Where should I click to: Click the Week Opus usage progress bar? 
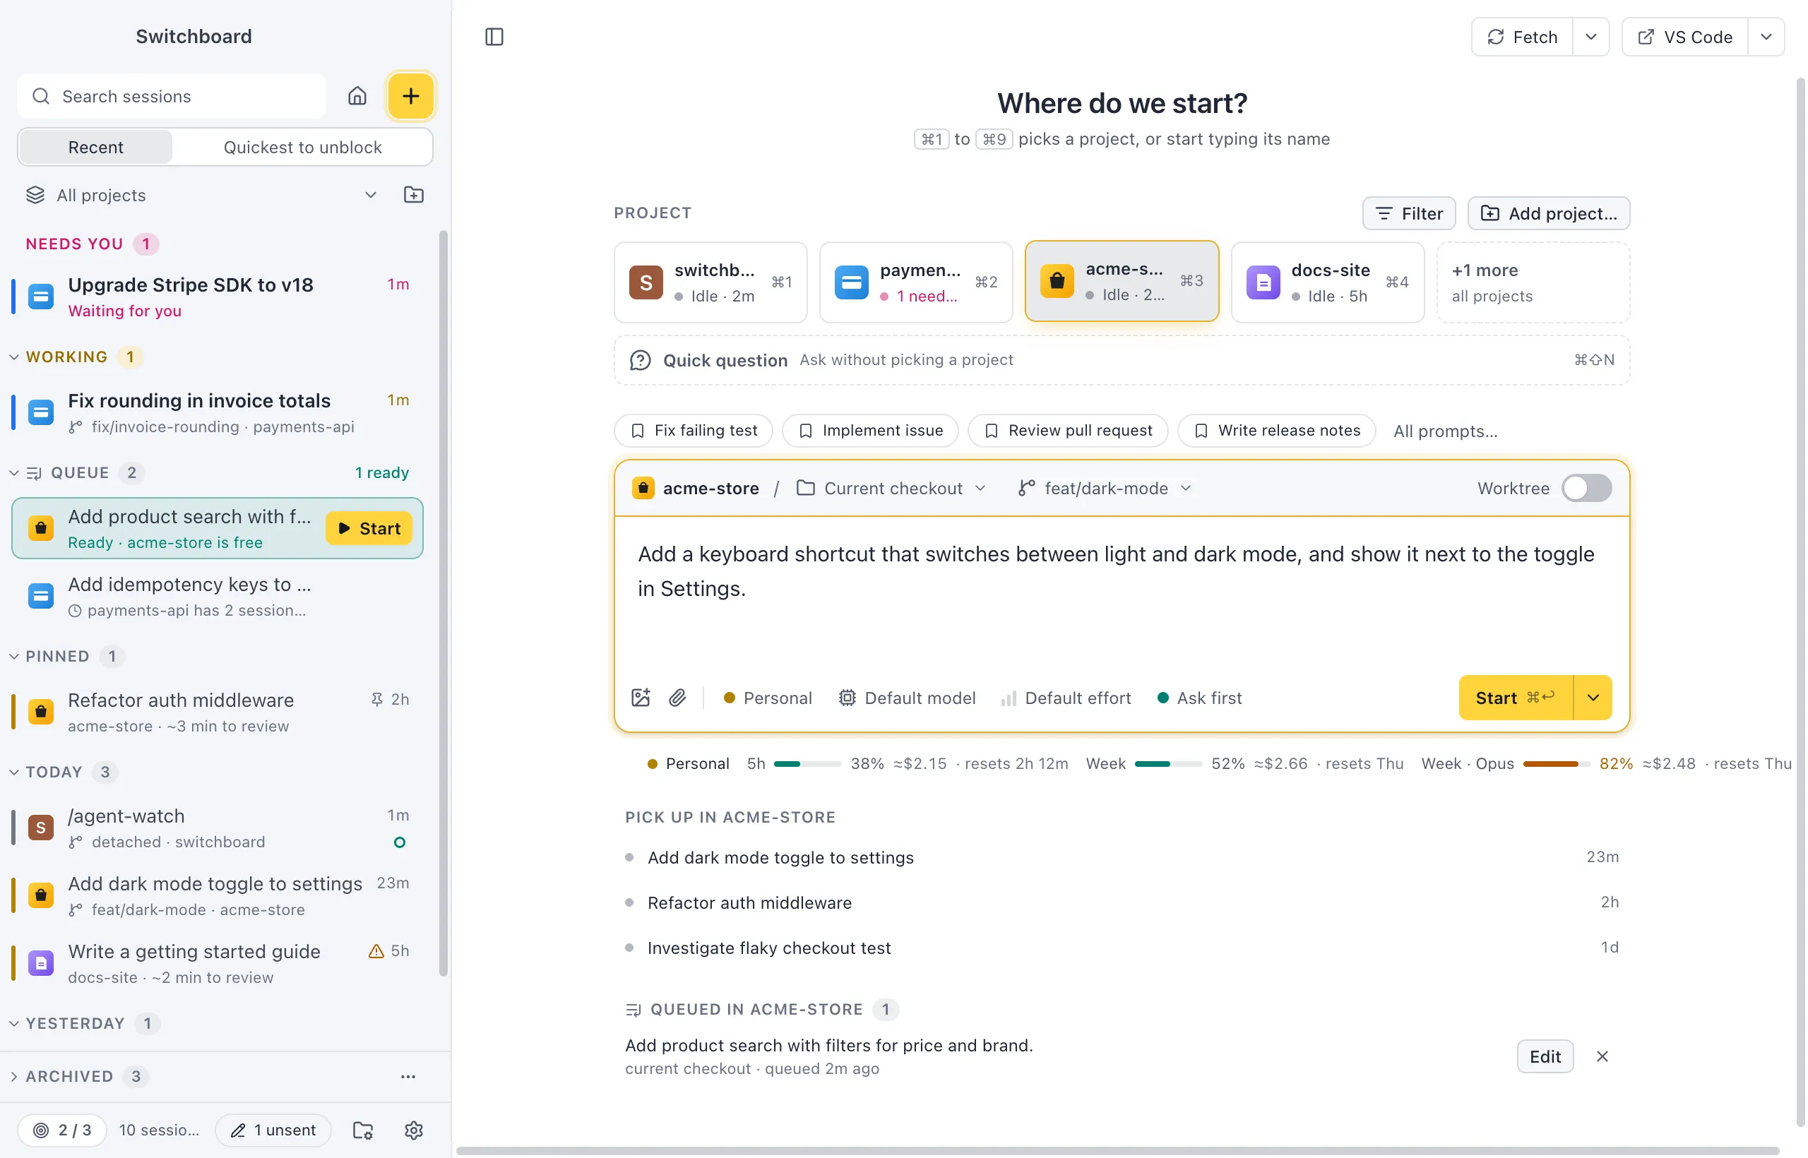pos(1556,764)
